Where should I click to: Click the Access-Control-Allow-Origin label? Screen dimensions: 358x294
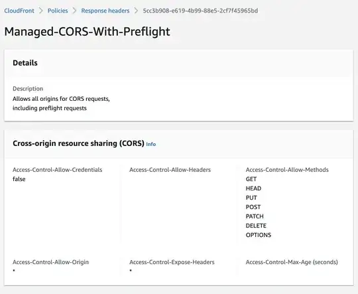pos(50,262)
